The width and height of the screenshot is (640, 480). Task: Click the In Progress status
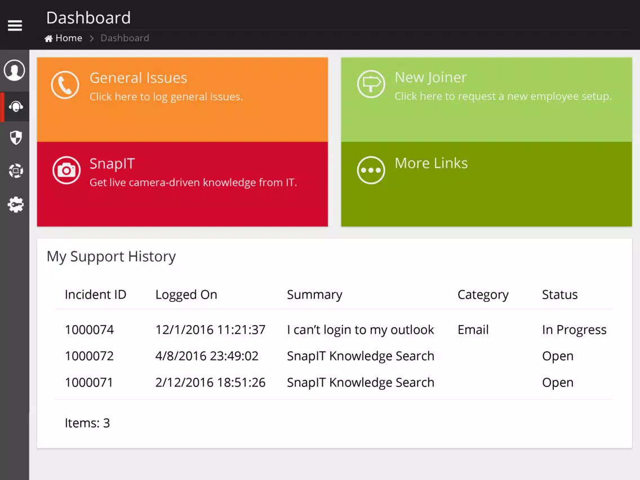[x=574, y=330]
